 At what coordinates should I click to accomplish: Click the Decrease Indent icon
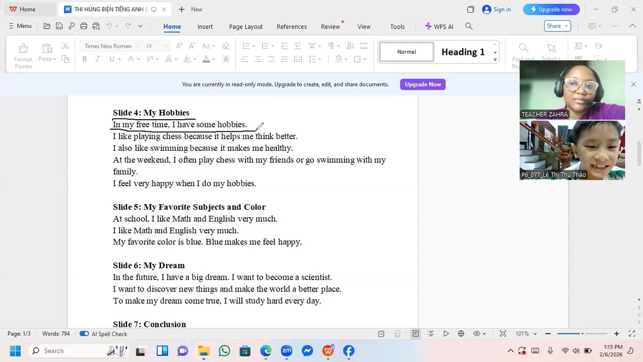pos(284,46)
